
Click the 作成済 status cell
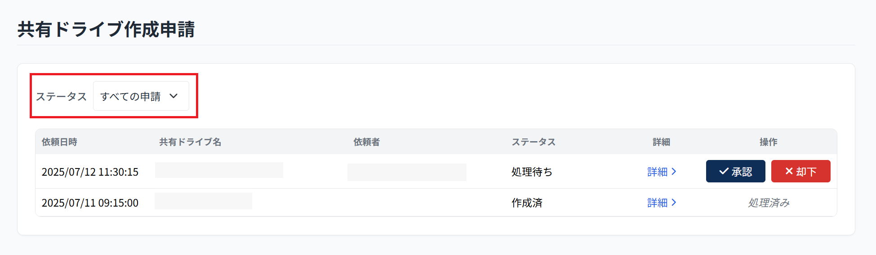click(527, 203)
